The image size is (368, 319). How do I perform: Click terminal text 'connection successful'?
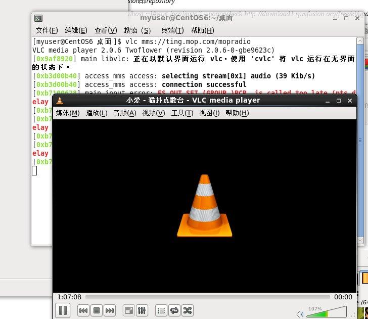click(x=204, y=84)
